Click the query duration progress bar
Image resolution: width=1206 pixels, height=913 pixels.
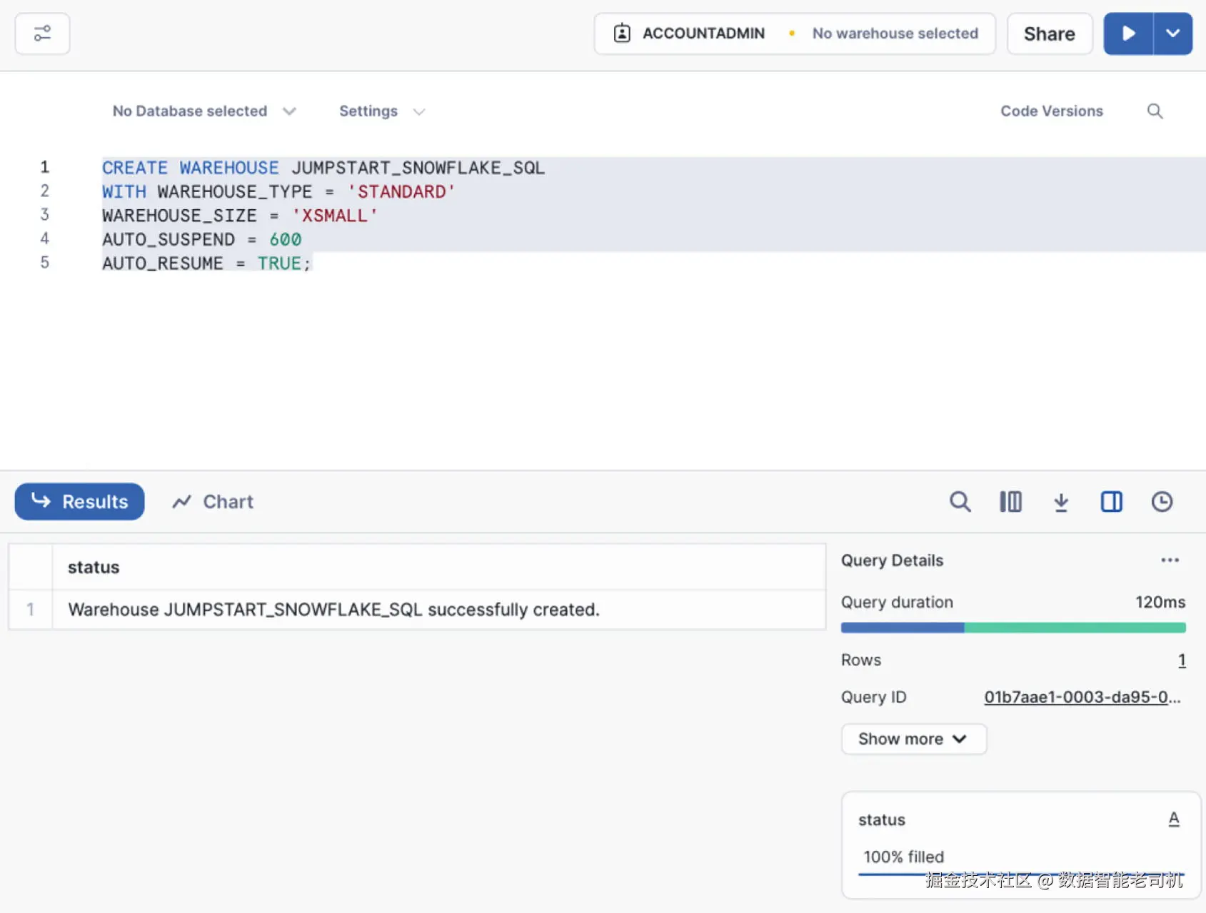[1013, 627]
